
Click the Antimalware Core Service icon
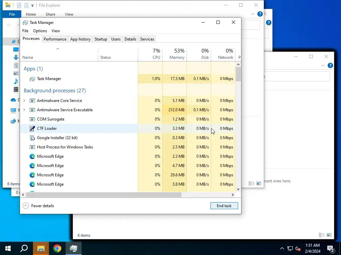32,101
